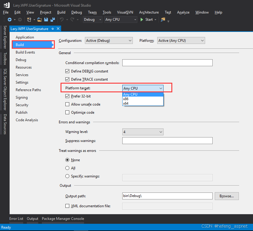Open the Package Manager Console tab

point(63,219)
